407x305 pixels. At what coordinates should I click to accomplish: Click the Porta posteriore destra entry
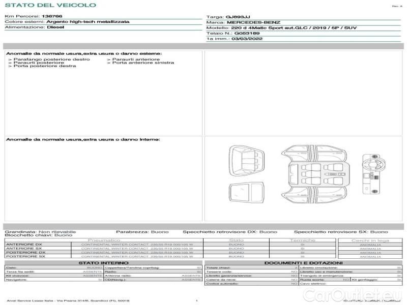tap(42, 66)
